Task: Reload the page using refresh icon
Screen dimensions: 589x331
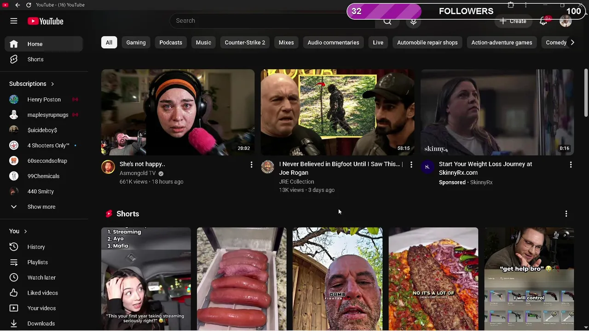Action: click(29, 5)
